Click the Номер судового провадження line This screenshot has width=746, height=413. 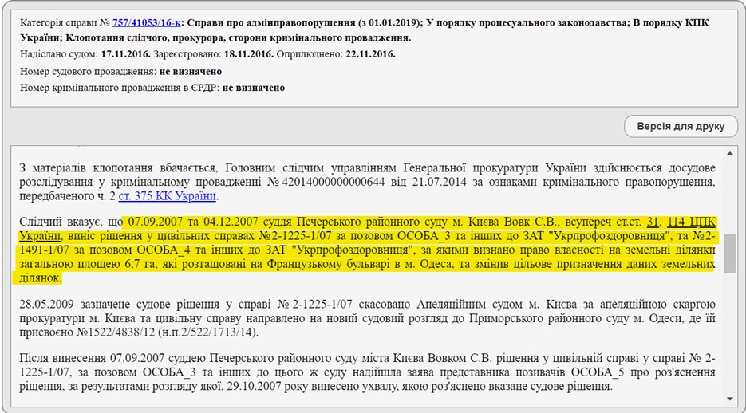tap(120, 72)
